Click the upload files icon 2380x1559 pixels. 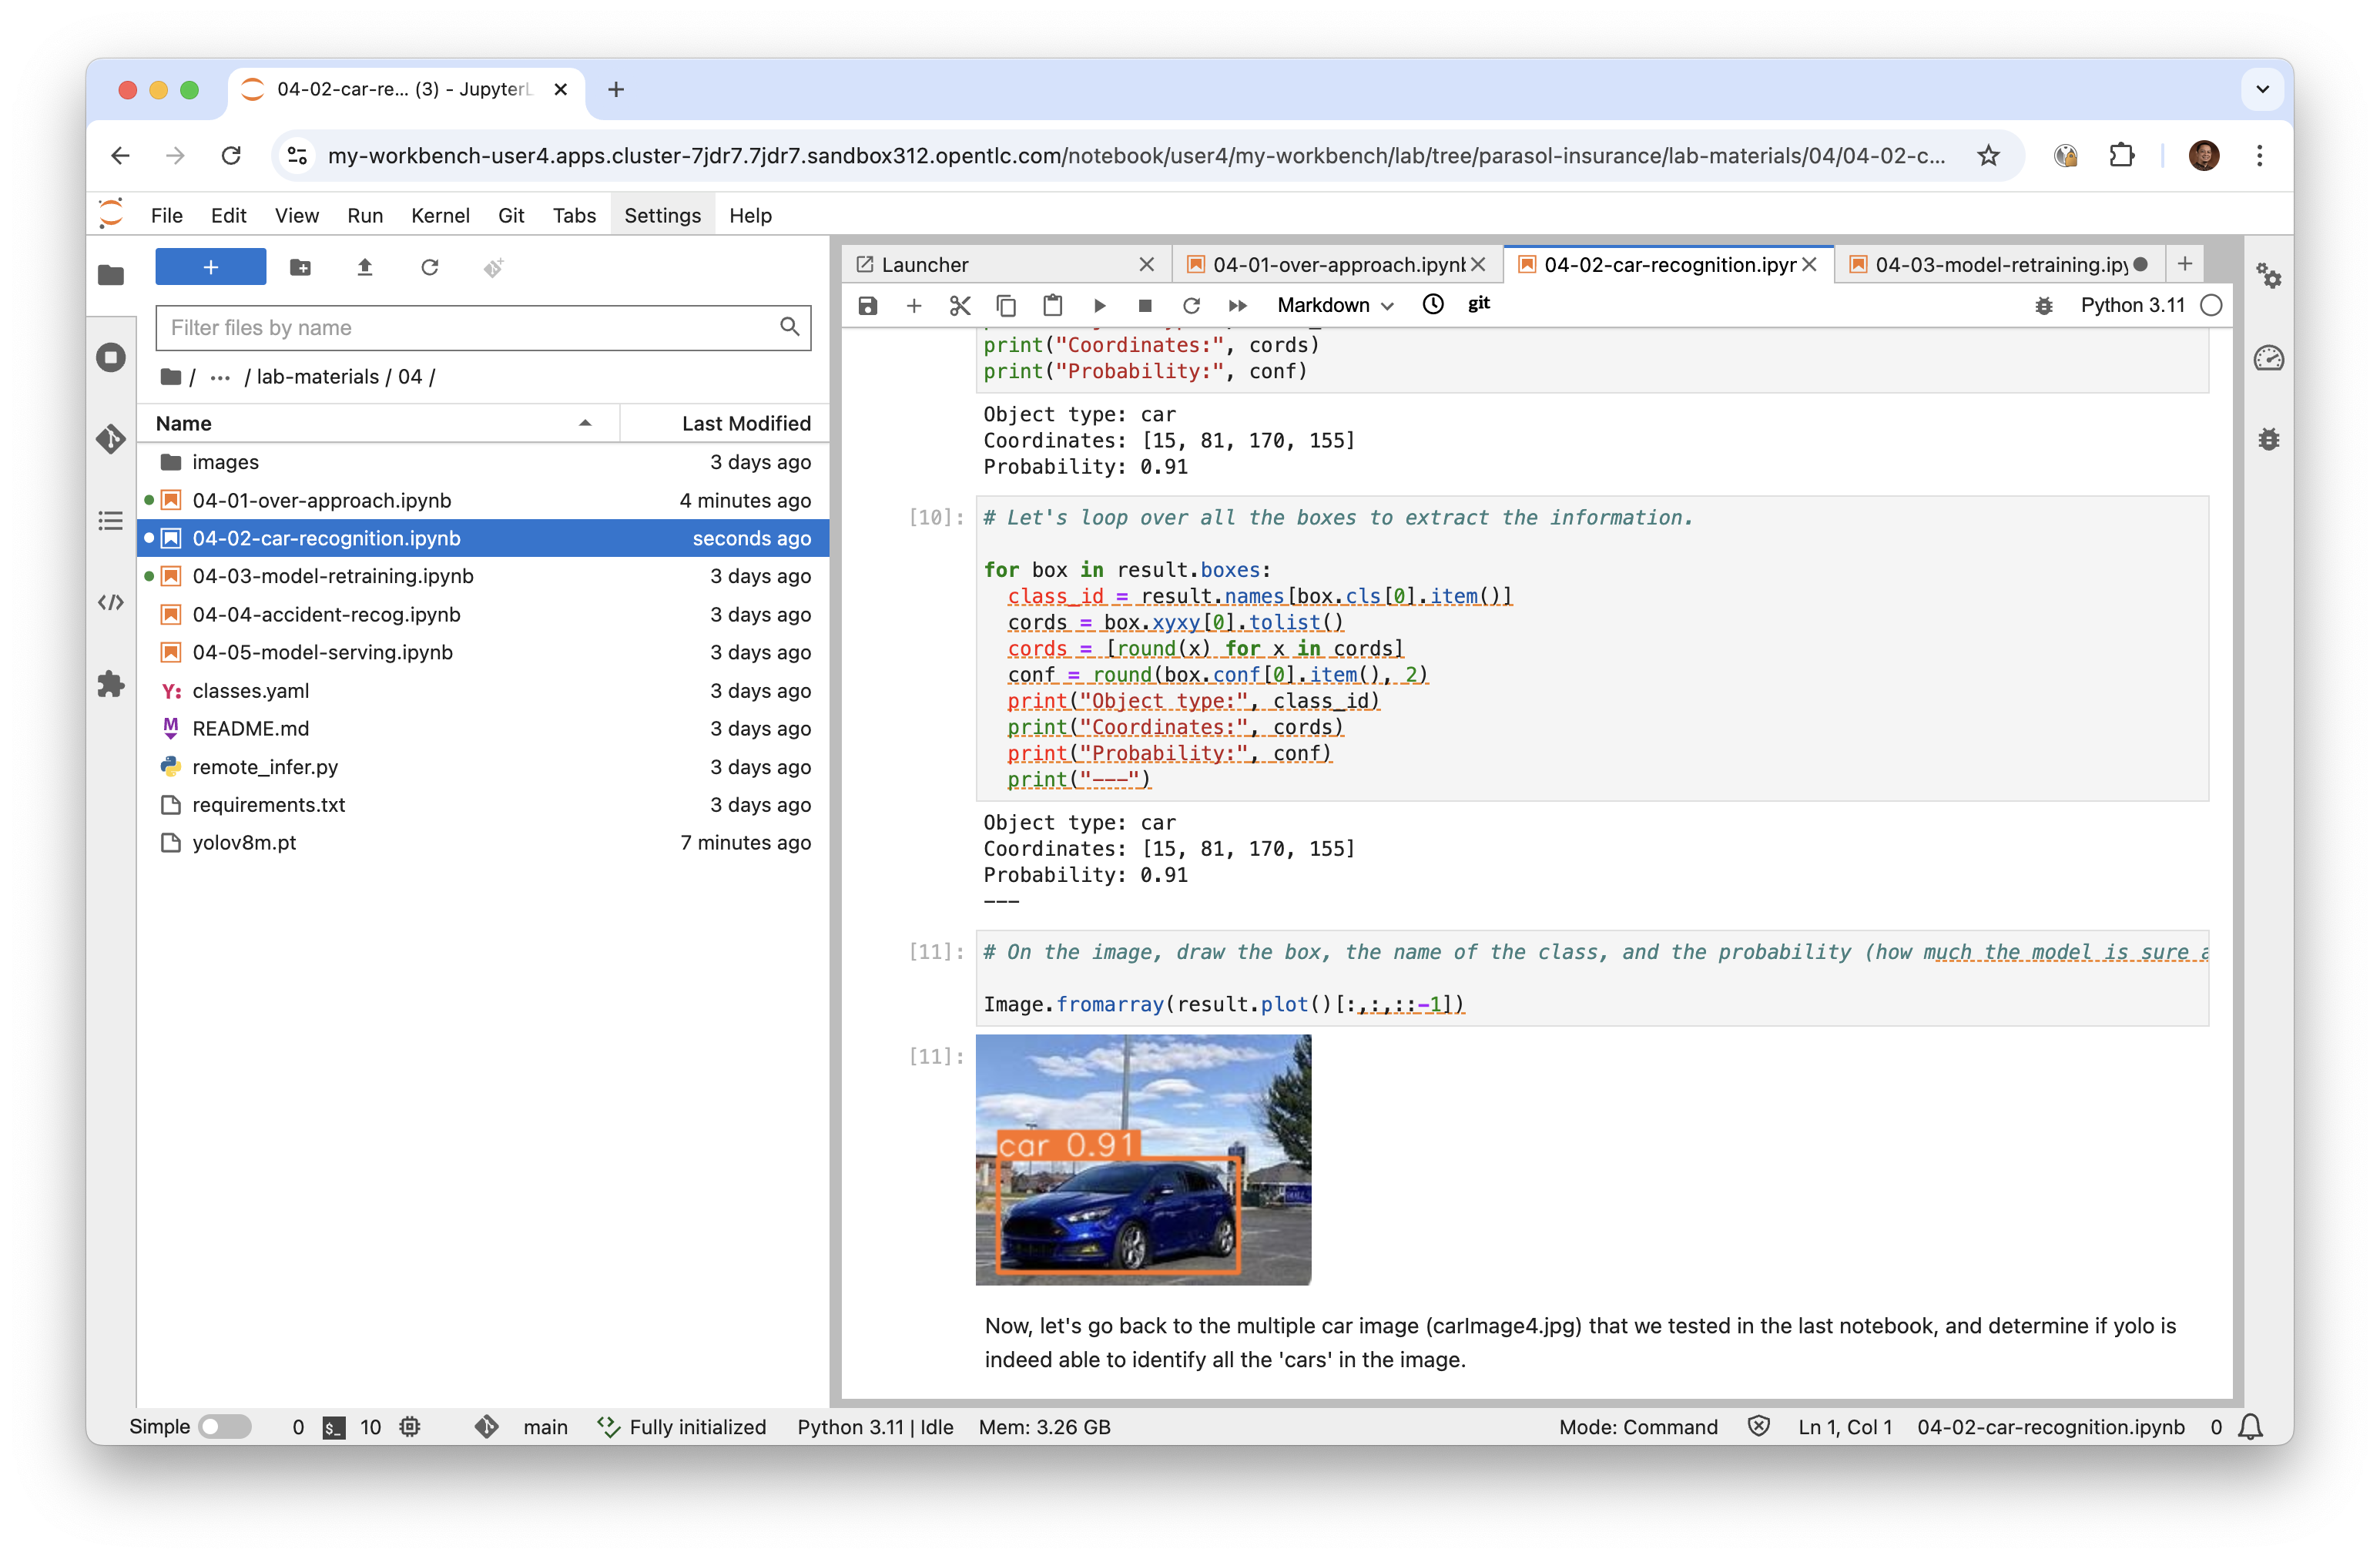[x=365, y=267]
